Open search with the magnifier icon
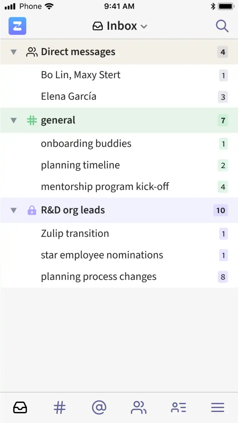The width and height of the screenshot is (238, 423). tap(222, 26)
